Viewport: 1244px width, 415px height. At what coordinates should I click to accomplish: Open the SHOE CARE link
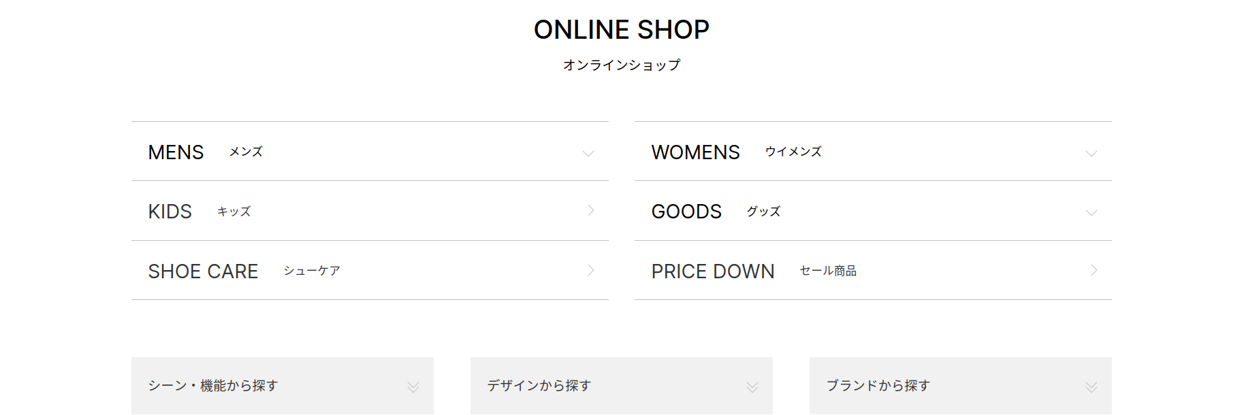[x=203, y=271]
